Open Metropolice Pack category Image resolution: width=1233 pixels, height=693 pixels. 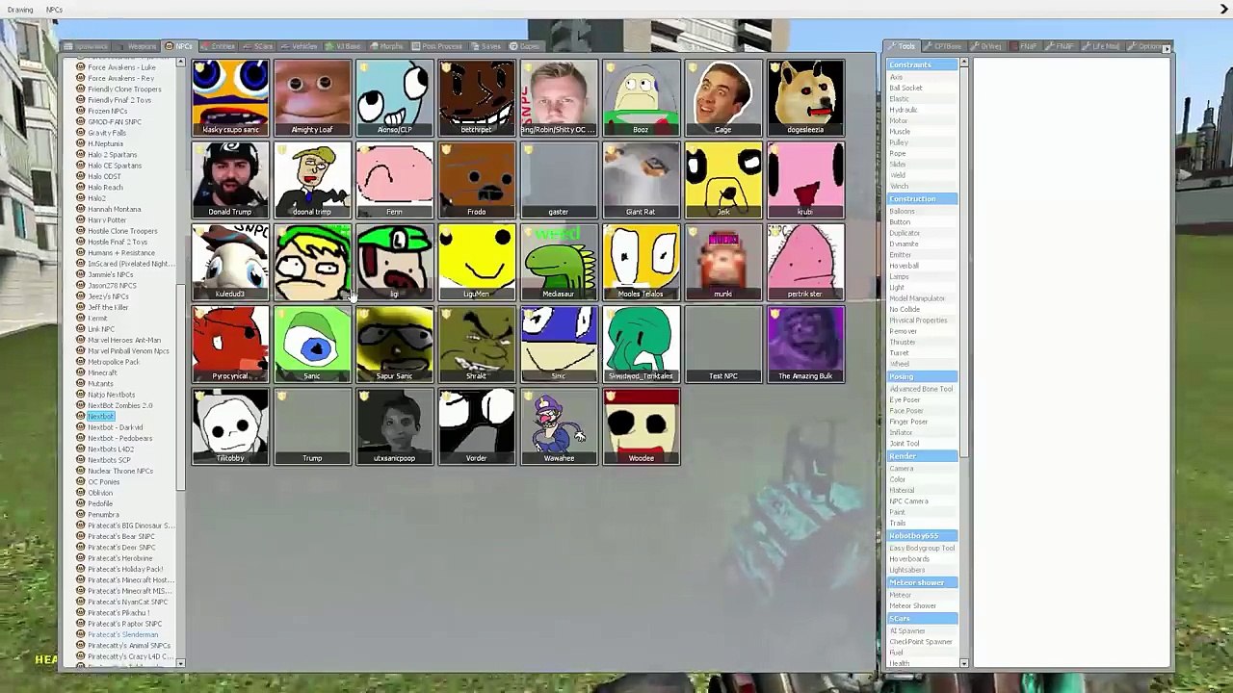(114, 362)
